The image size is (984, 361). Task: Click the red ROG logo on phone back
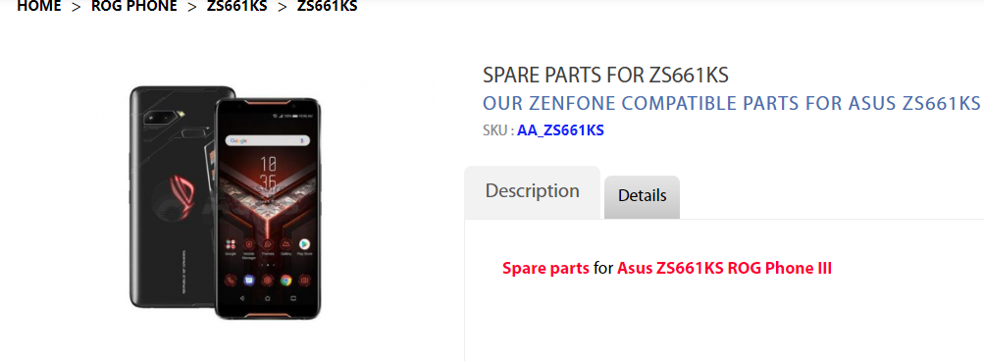coord(182,194)
